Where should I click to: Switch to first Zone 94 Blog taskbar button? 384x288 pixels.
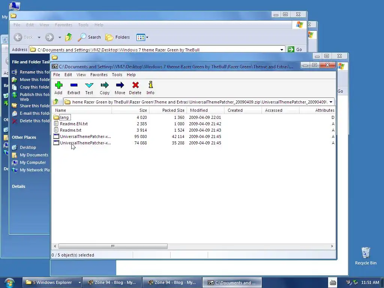[x=112, y=282]
